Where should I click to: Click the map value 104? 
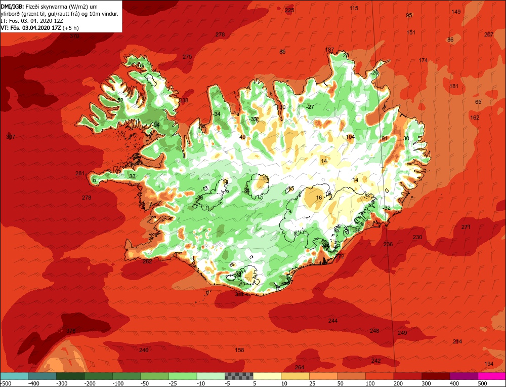(x=350, y=137)
